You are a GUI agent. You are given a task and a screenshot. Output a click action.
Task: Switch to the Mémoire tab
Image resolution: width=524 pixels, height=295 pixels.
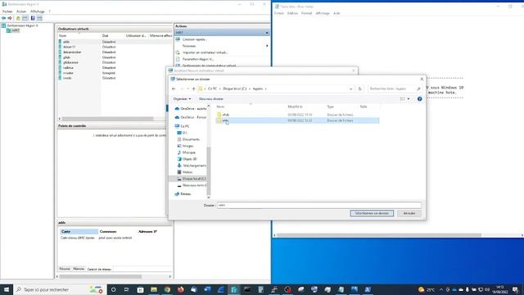[79, 269]
